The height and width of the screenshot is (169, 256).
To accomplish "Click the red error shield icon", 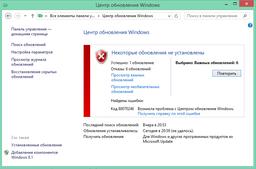I will [101, 56].
